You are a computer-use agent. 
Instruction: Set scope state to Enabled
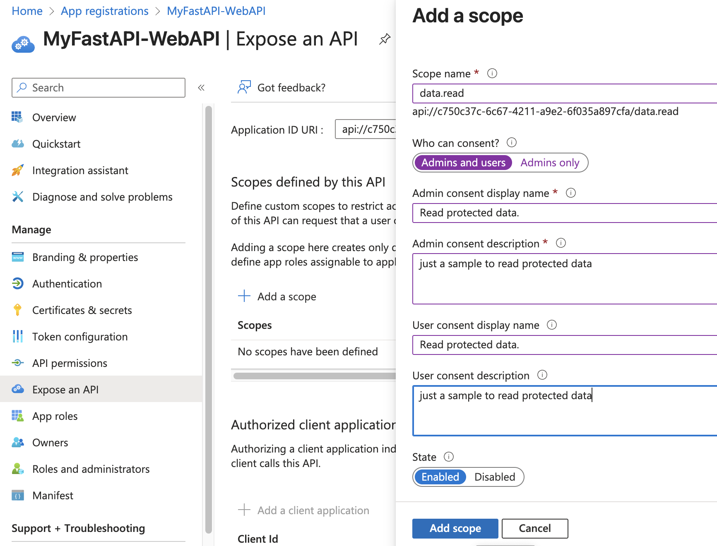click(x=440, y=477)
